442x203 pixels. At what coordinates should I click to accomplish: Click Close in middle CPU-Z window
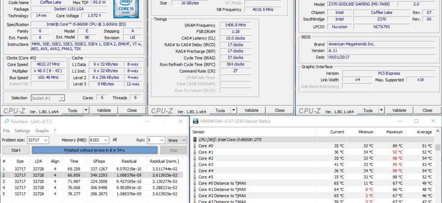pyautogui.click(x=280, y=110)
